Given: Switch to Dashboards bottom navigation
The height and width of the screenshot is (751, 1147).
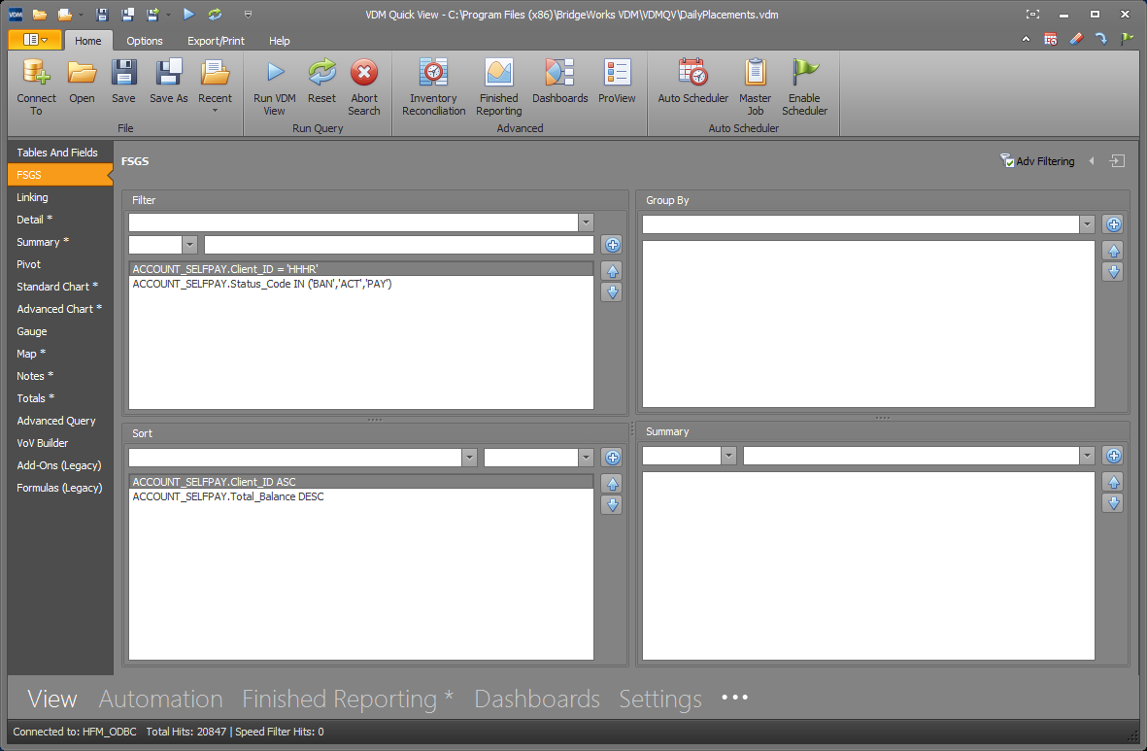Looking at the screenshot, I should pyautogui.click(x=537, y=700).
